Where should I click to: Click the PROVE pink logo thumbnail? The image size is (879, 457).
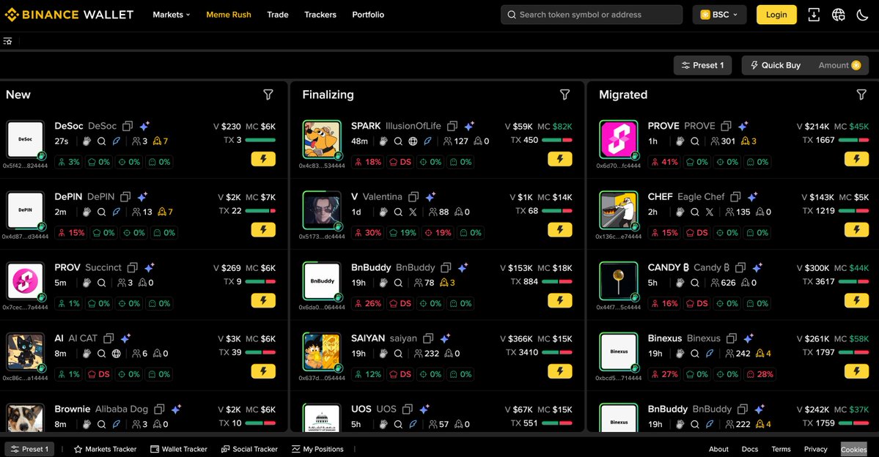click(618, 139)
